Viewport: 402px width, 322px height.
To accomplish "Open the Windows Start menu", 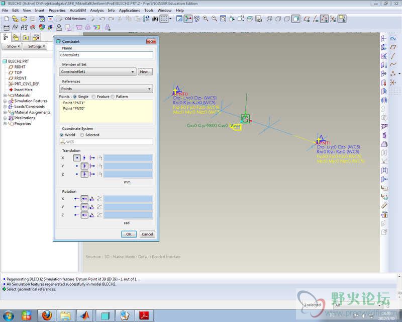I will coord(8,315).
